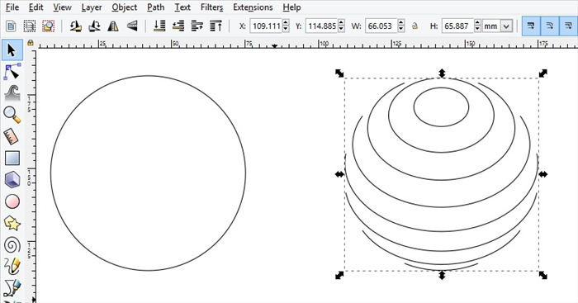Viewport: 578px width, 303px height.
Task: Lower selection to bottom
Action: pyautogui.click(x=159, y=26)
